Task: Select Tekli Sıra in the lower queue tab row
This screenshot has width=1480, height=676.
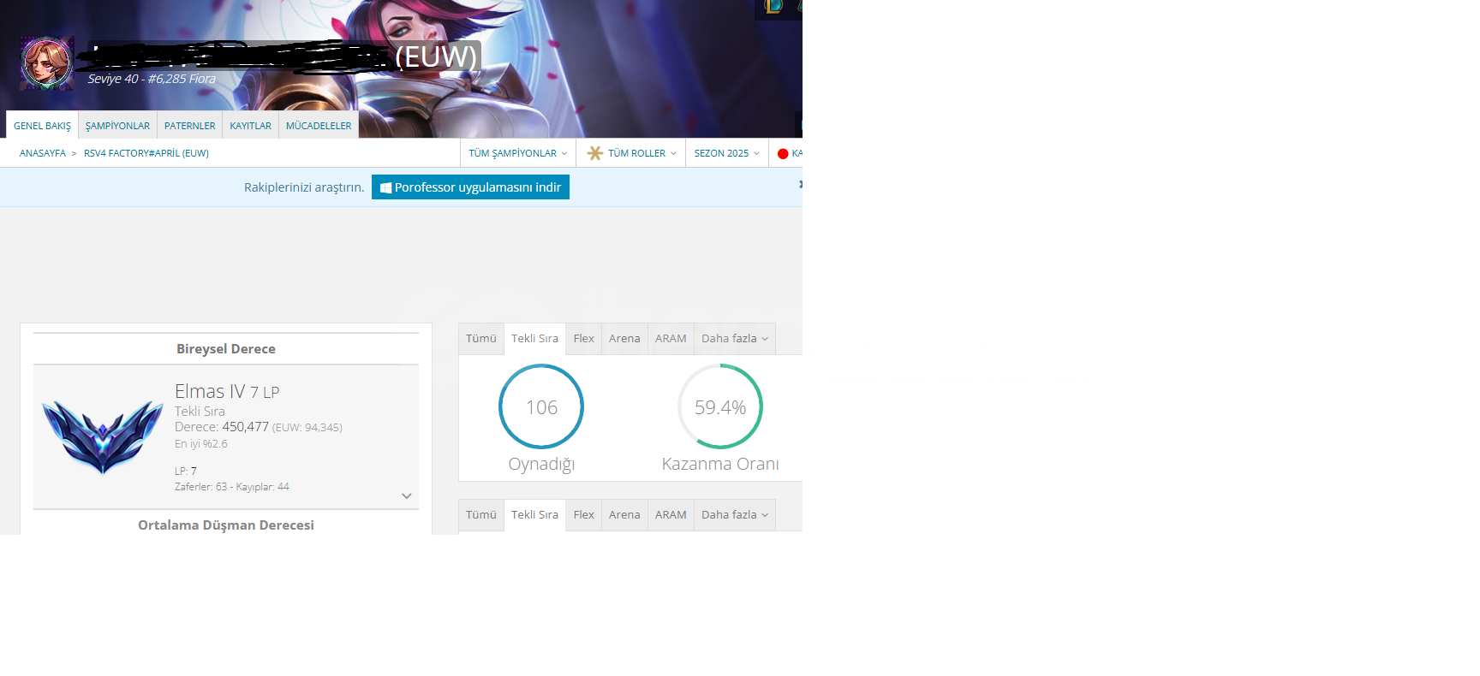Action: (x=534, y=515)
